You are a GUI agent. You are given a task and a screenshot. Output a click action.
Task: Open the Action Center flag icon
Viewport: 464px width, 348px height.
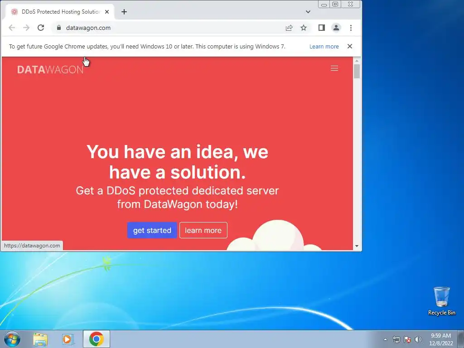click(407, 339)
